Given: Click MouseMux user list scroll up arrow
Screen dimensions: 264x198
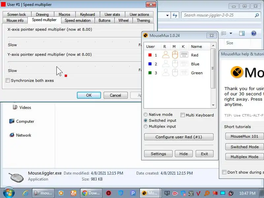Looking at the screenshot, I should 213,46.
